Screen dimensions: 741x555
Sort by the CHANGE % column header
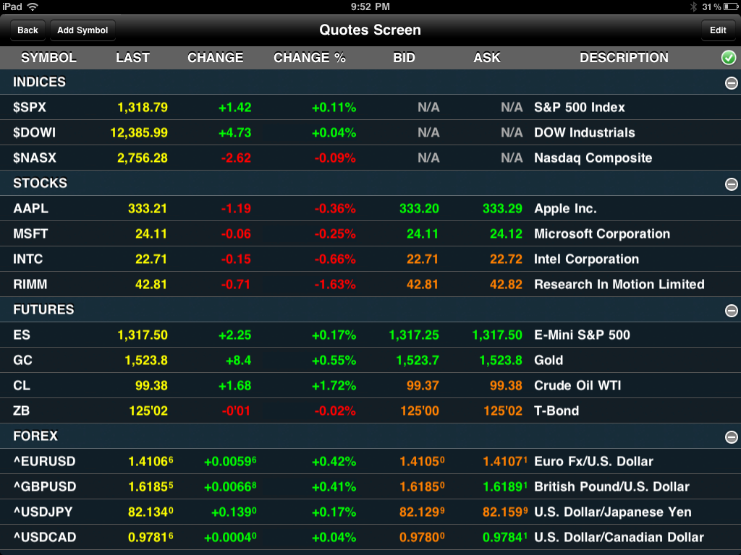pyautogui.click(x=310, y=58)
